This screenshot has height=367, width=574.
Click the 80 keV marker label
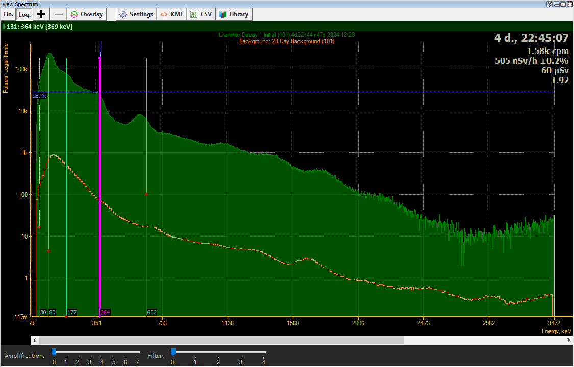(x=52, y=312)
